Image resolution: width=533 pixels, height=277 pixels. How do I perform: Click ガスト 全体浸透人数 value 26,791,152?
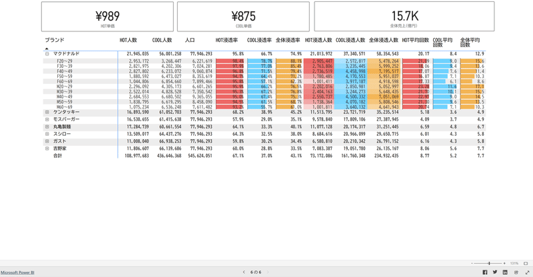click(386, 141)
